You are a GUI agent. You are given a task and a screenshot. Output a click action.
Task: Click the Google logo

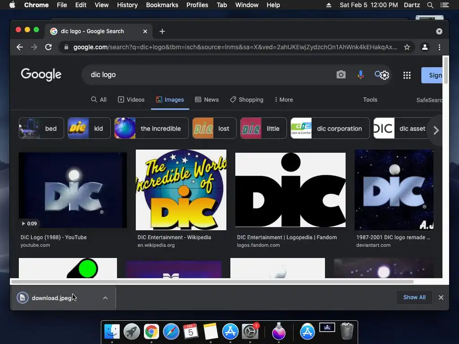point(41,74)
